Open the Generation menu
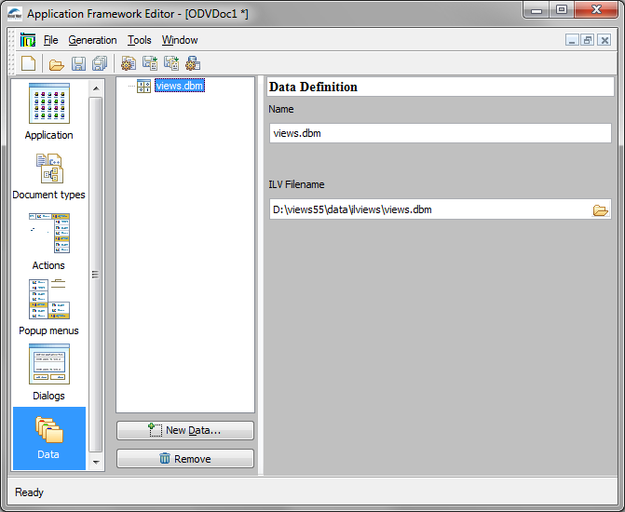Viewport: 625px width, 512px height. tap(92, 40)
